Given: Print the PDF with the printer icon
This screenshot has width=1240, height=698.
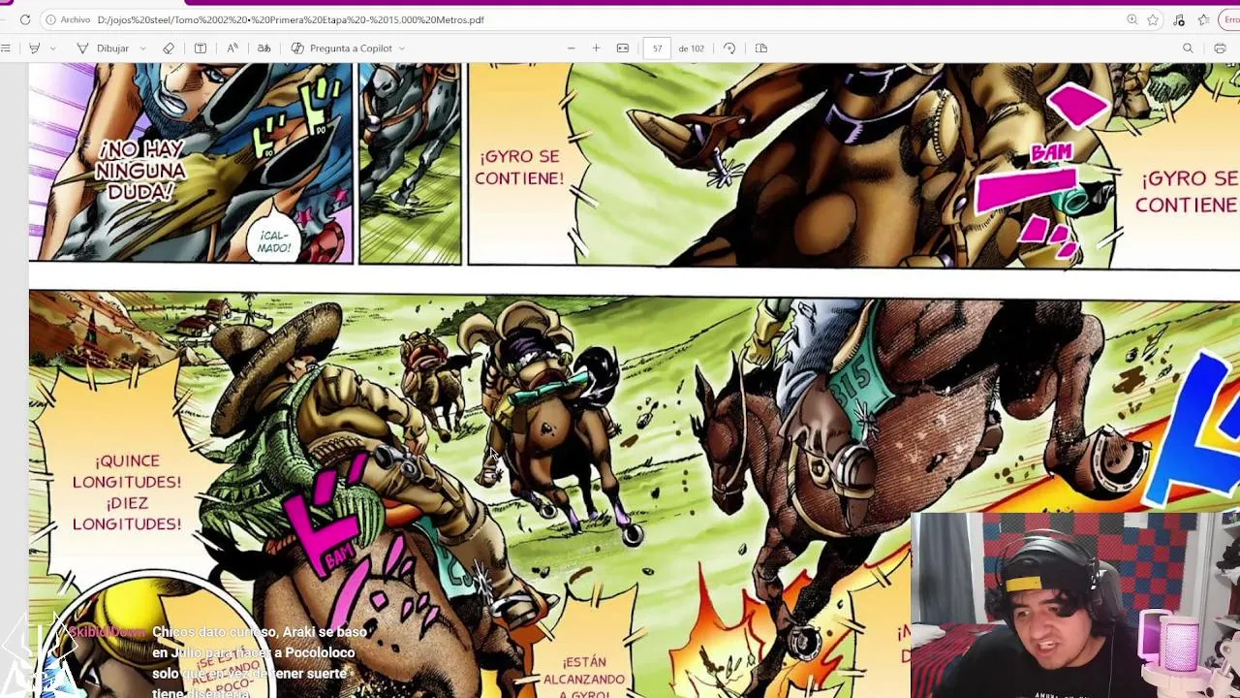Looking at the screenshot, I should tap(1220, 48).
